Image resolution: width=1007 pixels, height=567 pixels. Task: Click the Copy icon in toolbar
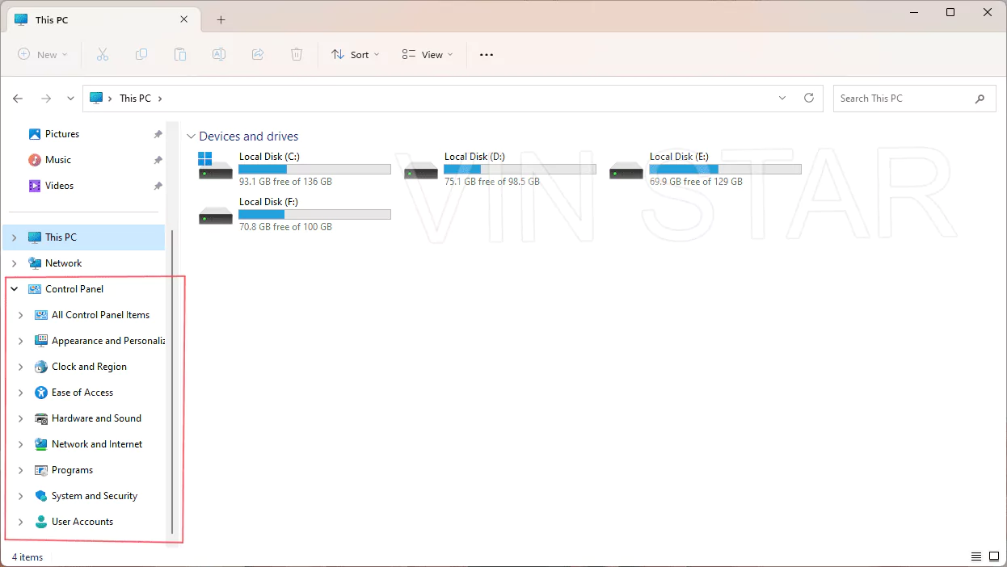[x=141, y=54]
